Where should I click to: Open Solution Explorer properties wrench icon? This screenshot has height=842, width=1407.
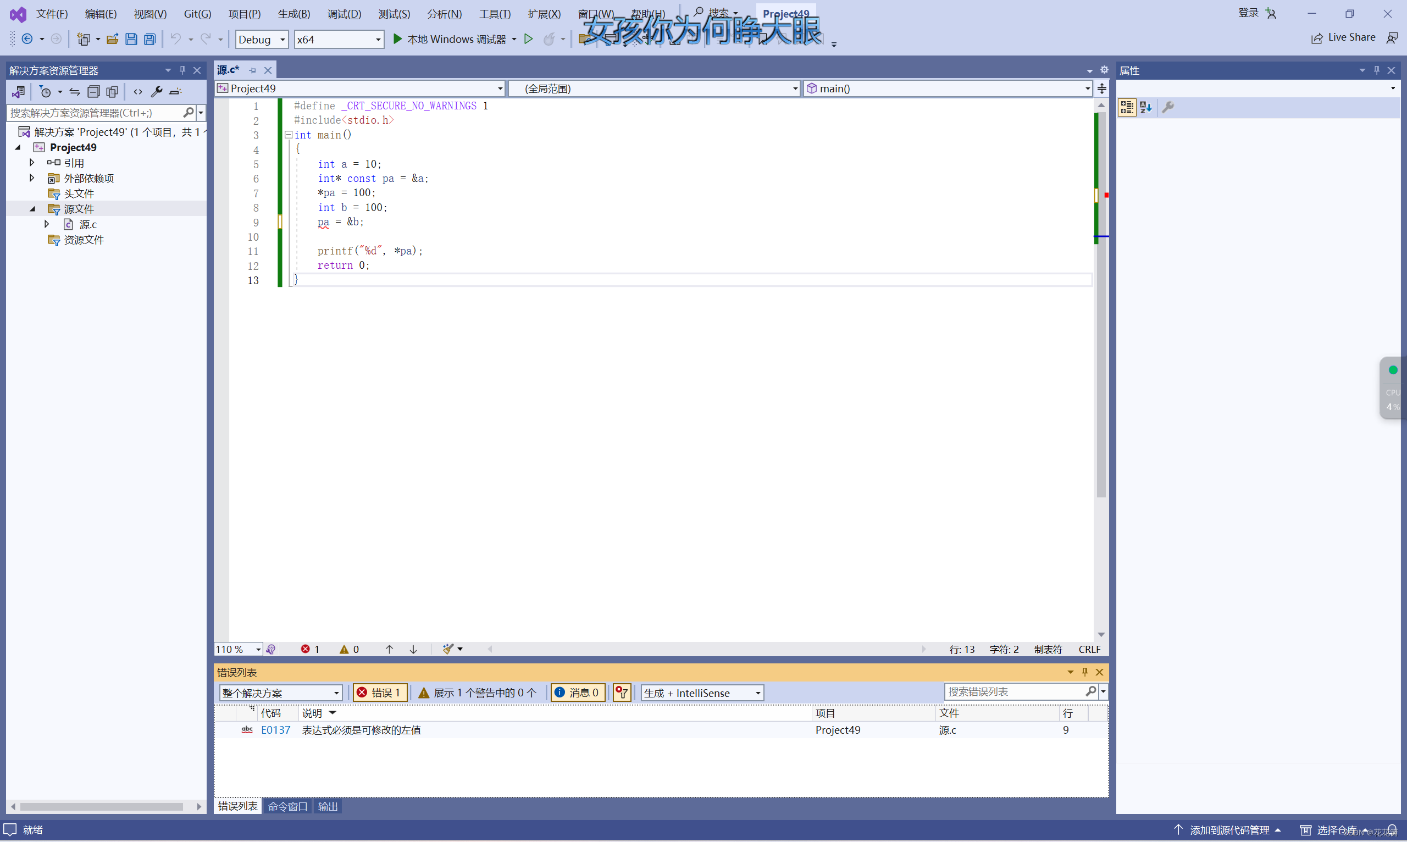(x=157, y=91)
